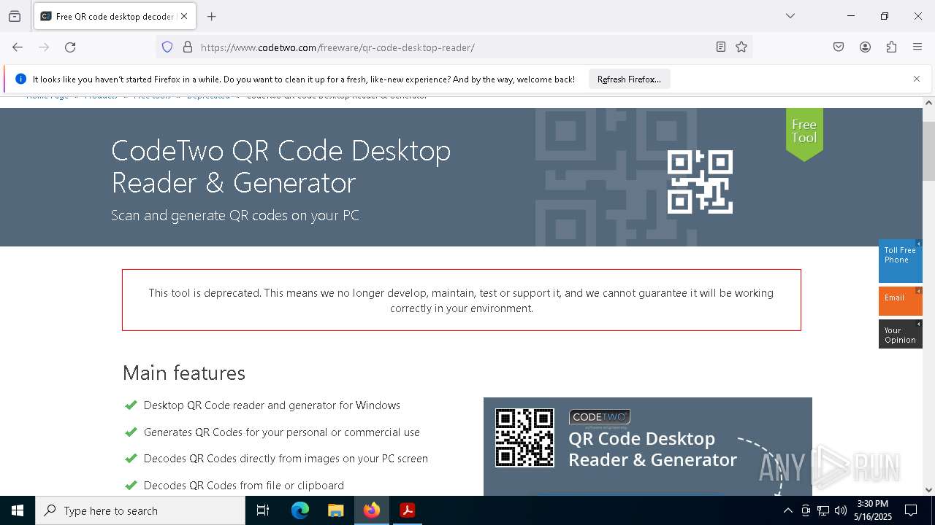The width and height of the screenshot is (935, 525).
Task: Click the address bar URL field
Action: [453, 47]
